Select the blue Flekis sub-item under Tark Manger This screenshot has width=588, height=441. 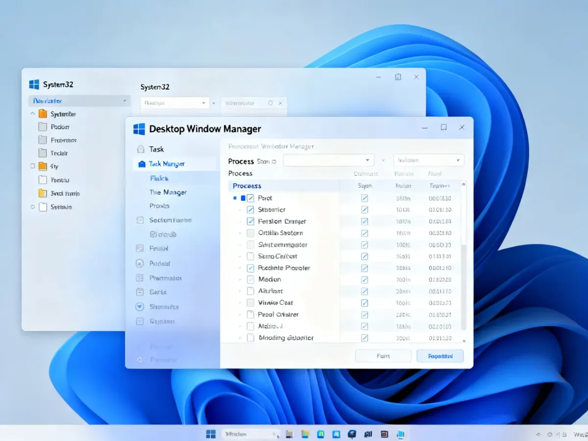[159, 179]
